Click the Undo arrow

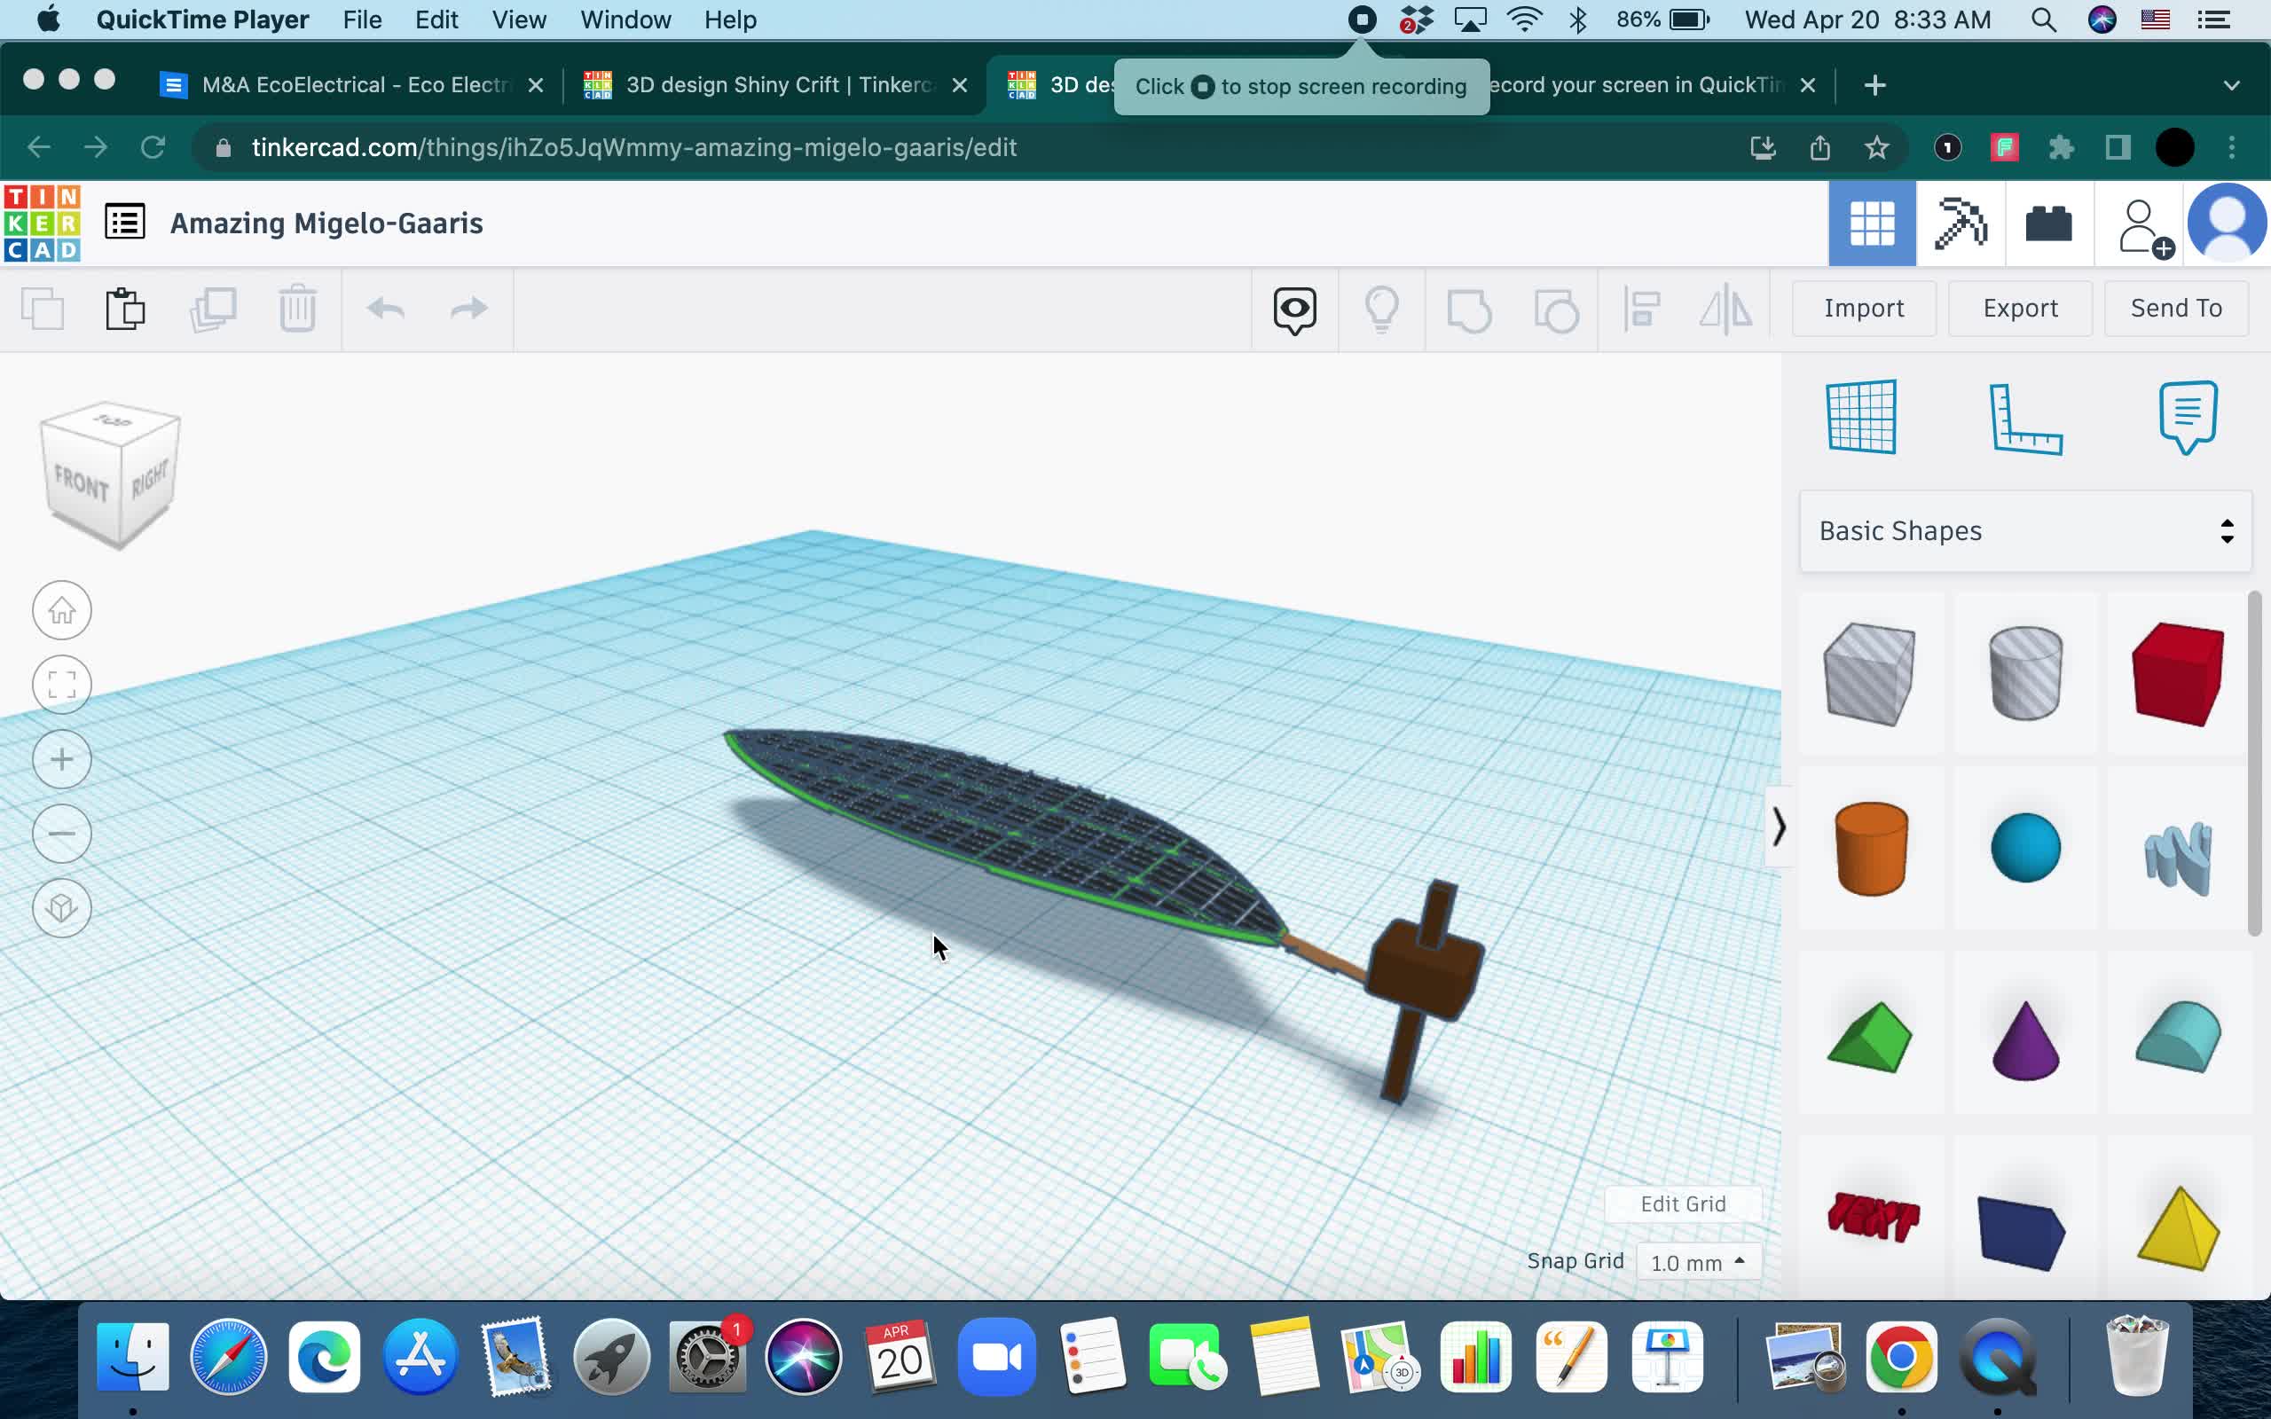(386, 309)
